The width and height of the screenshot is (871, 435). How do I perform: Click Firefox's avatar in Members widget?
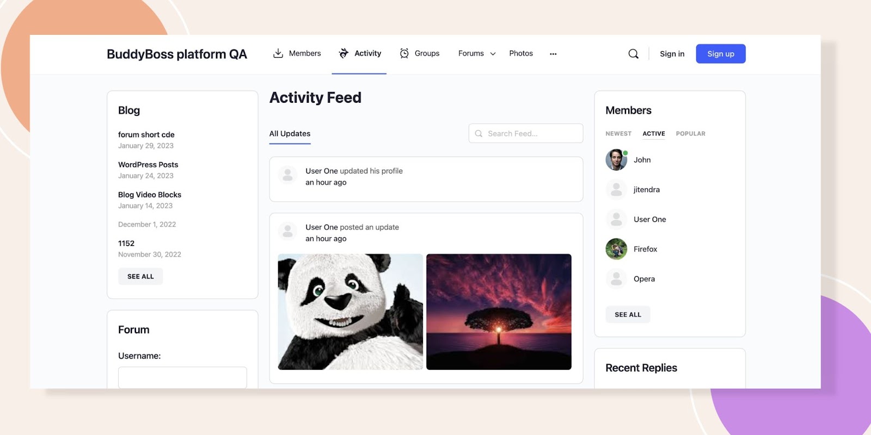pos(616,249)
